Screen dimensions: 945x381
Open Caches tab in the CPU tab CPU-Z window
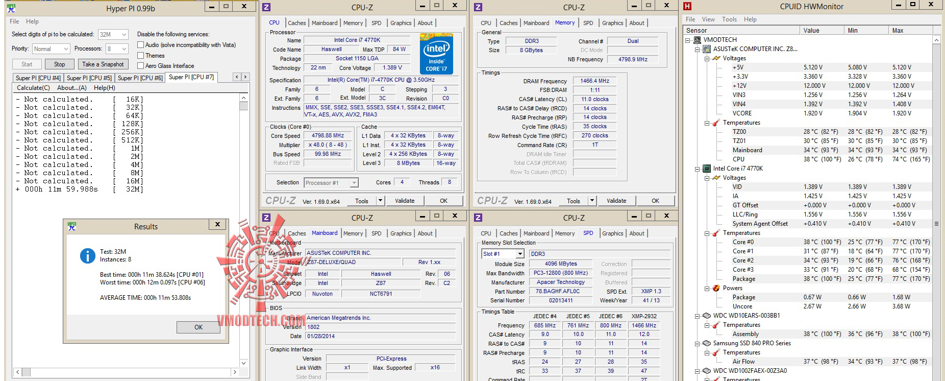[296, 23]
